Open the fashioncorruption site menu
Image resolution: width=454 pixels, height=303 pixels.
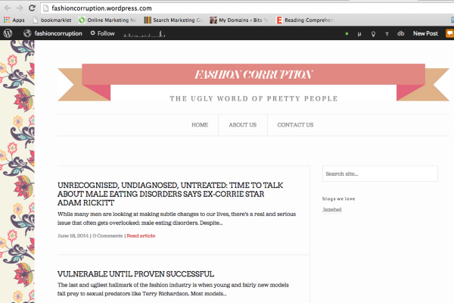point(53,33)
